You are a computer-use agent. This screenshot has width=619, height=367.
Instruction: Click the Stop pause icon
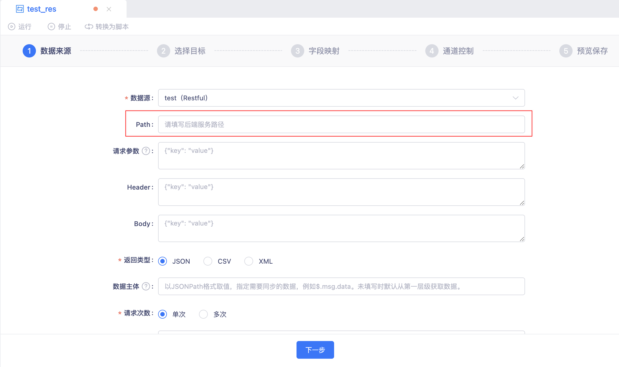(x=51, y=27)
